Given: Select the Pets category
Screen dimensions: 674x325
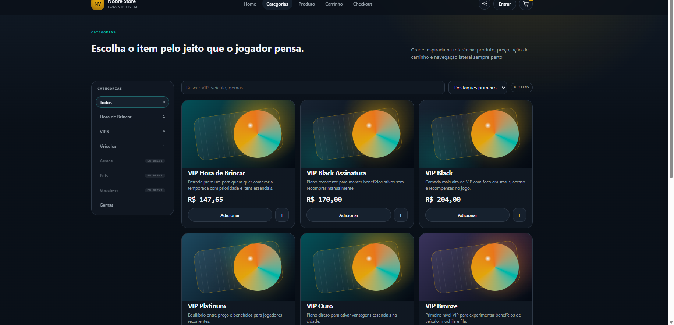Looking at the screenshot, I should pyautogui.click(x=132, y=176).
